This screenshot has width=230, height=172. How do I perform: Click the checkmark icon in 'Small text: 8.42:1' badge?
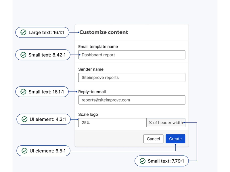pos(23,55)
